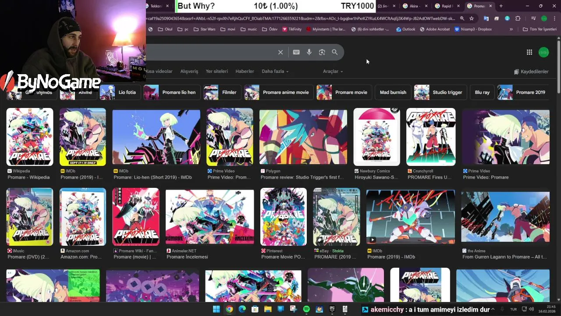The image size is (561, 316).
Task: Expand the Daha fazla dropdown
Action: point(275,72)
